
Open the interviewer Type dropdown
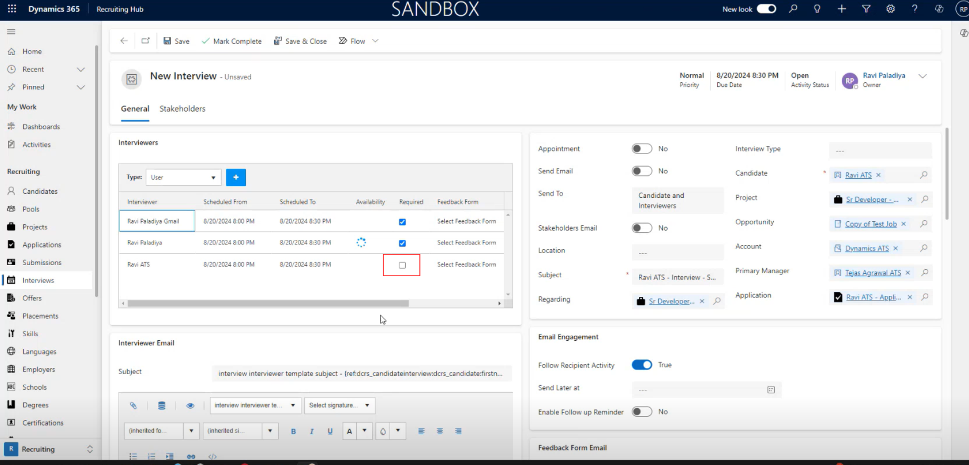coord(183,177)
